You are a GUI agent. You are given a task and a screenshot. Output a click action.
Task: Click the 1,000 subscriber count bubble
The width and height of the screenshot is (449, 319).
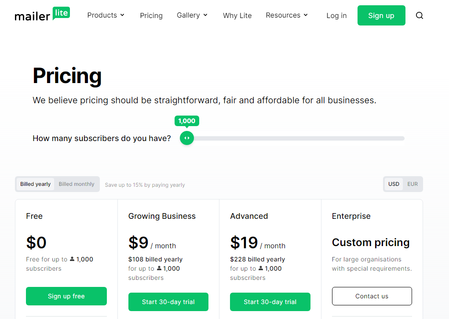point(187,121)
